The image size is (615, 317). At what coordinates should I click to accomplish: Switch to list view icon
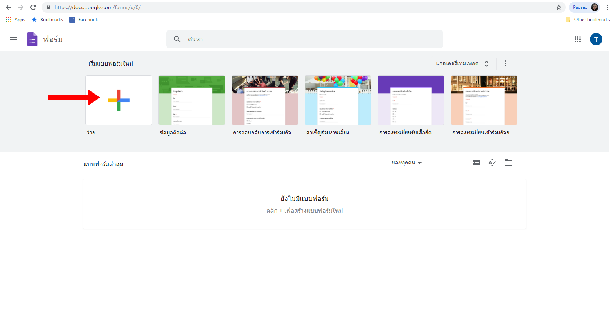coord(476,163)
